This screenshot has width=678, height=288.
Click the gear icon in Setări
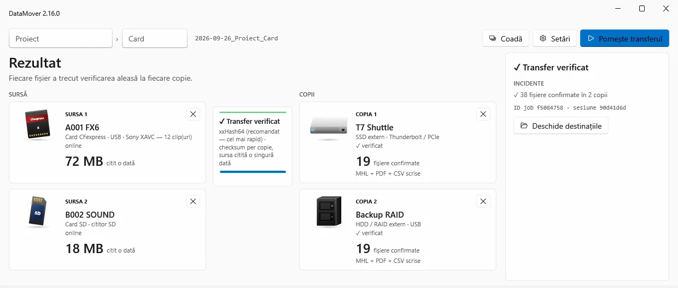click(x=543, y=39)
